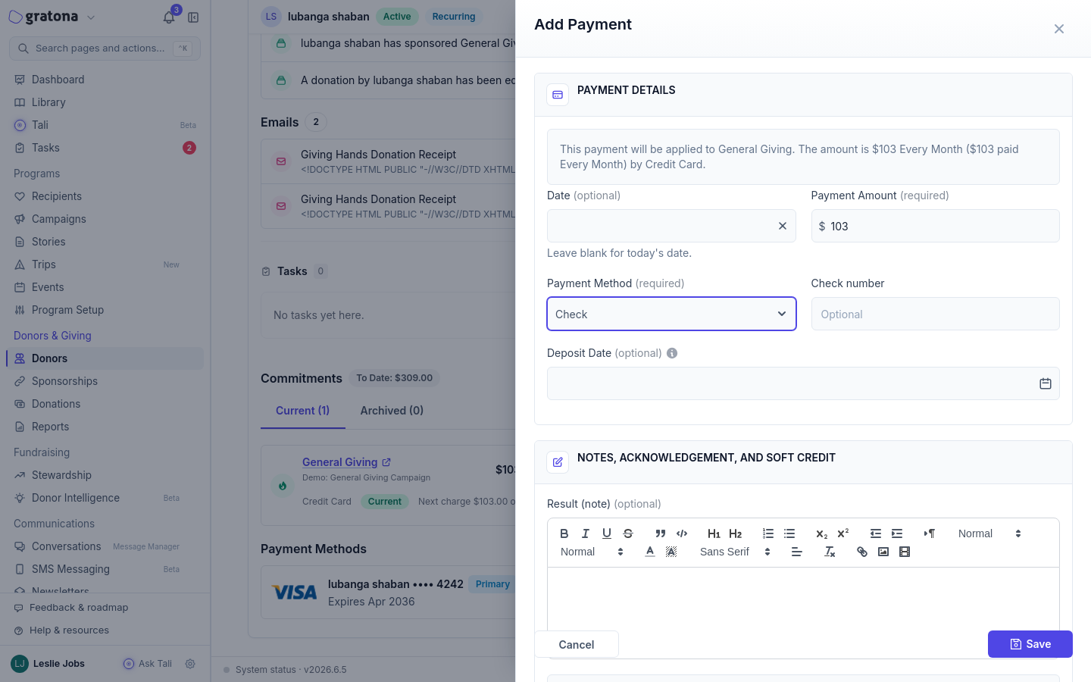Click the Ask Tali button

(x=148, y=664)
